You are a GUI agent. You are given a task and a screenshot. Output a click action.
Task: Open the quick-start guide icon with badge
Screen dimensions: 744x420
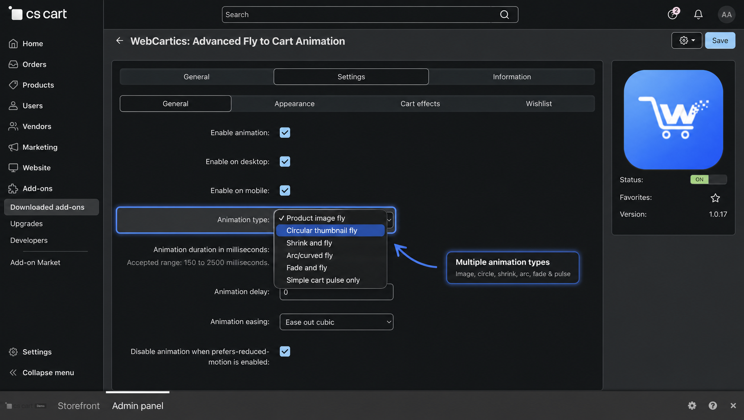(673, 14)
